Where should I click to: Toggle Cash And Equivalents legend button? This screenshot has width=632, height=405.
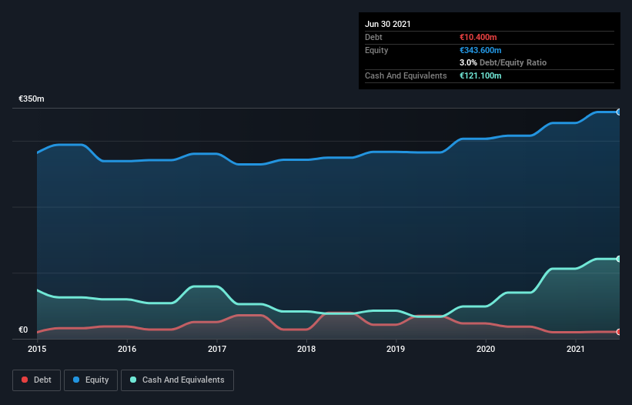click(177, 380)
